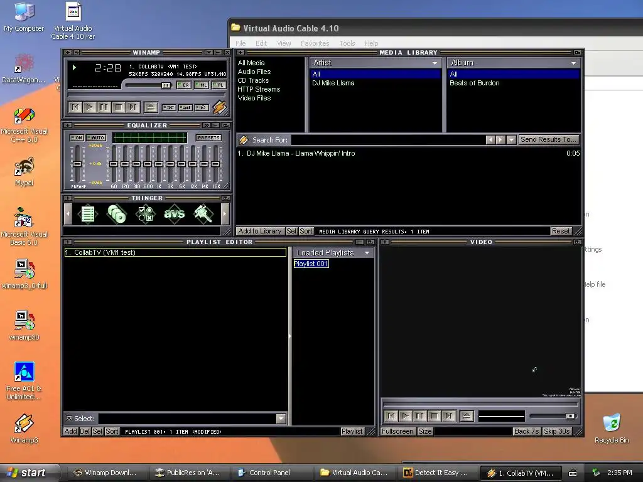Toggle Crossfade in Winamp main window
The image size is (643, 482).
[168, 107]
